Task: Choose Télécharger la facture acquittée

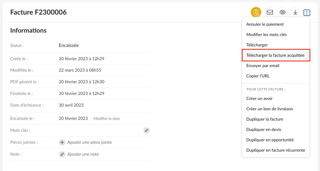Action: 275,55
